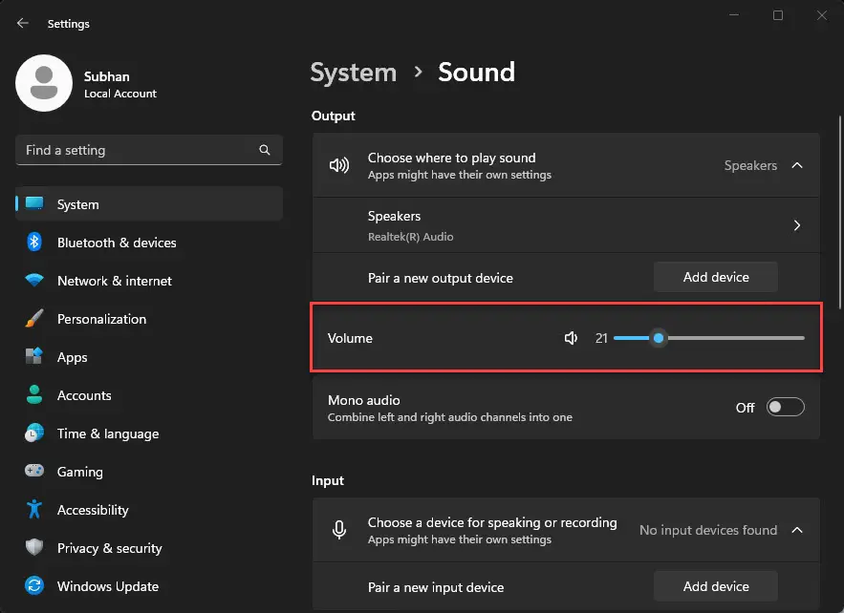Select System in the sidebar
Screen dimensions: 844x613
point(77,204)
